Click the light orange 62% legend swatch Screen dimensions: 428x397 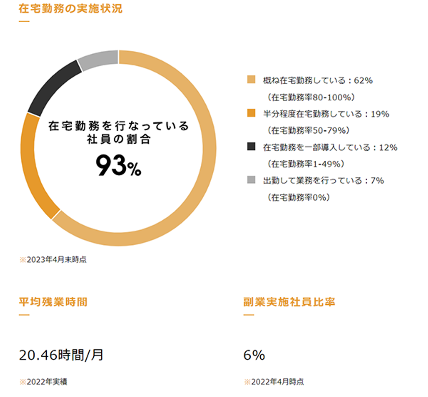coord(251,80)
